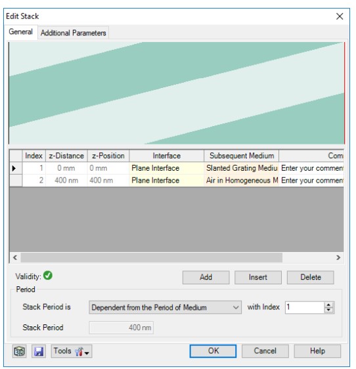Click the green validity checkmark icon
The width and height of the screenshot is (356, 369).
pyautogui.click(x=48, y=275)
